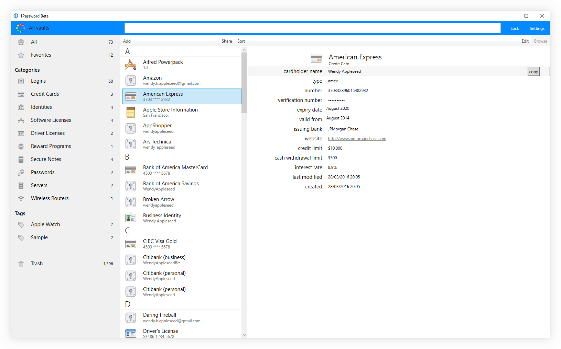Click the expiry date August 2020
The image size is (561, 349).
(338, 109)
